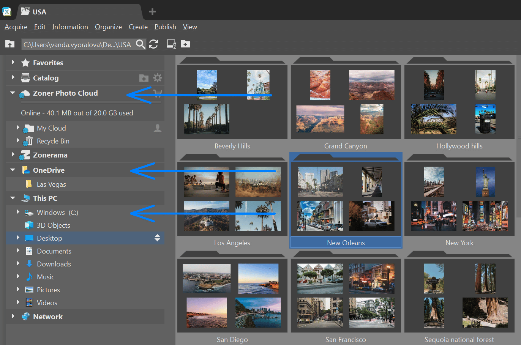Open a new tab with plus button

[152, 12]
